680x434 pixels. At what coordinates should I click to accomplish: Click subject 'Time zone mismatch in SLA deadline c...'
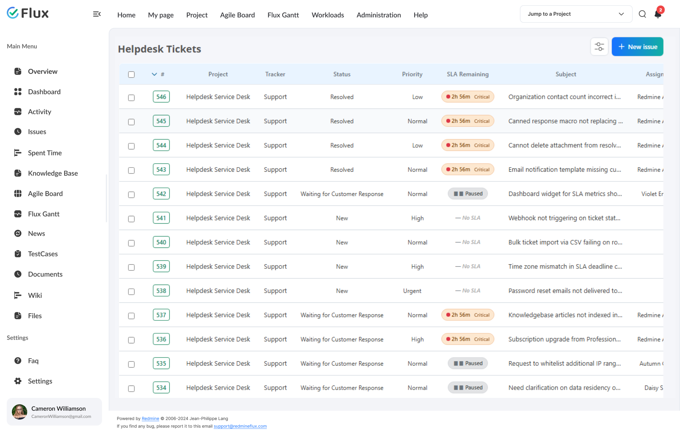pos(565,266)
